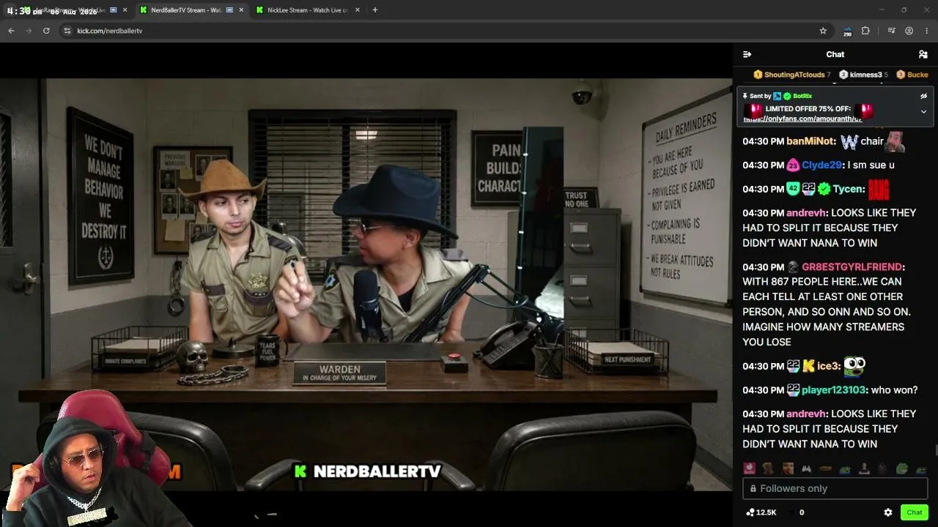Collapse the chat panel with arrow icon
Image resolution: width=938 pixels, height=527 pixels.
[x=747, y=54]
